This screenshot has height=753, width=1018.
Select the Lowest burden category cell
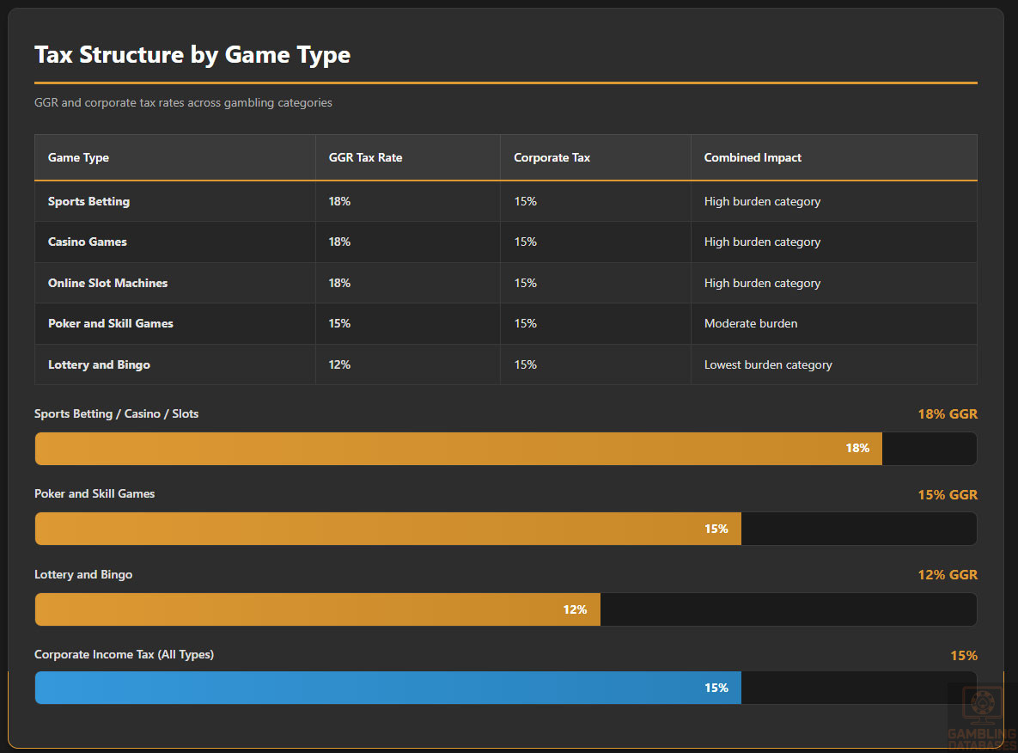tap(768, 364)
